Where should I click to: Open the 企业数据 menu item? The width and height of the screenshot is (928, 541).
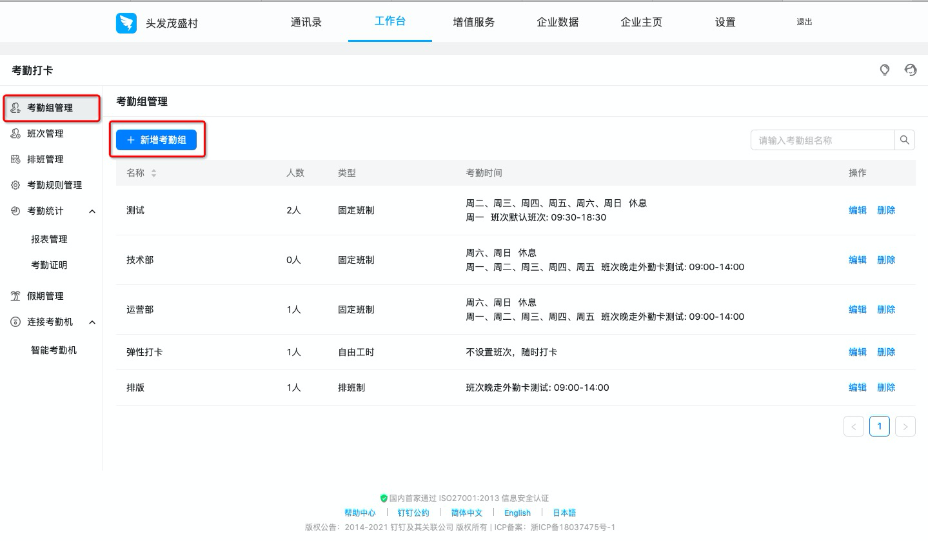[557, 21]
